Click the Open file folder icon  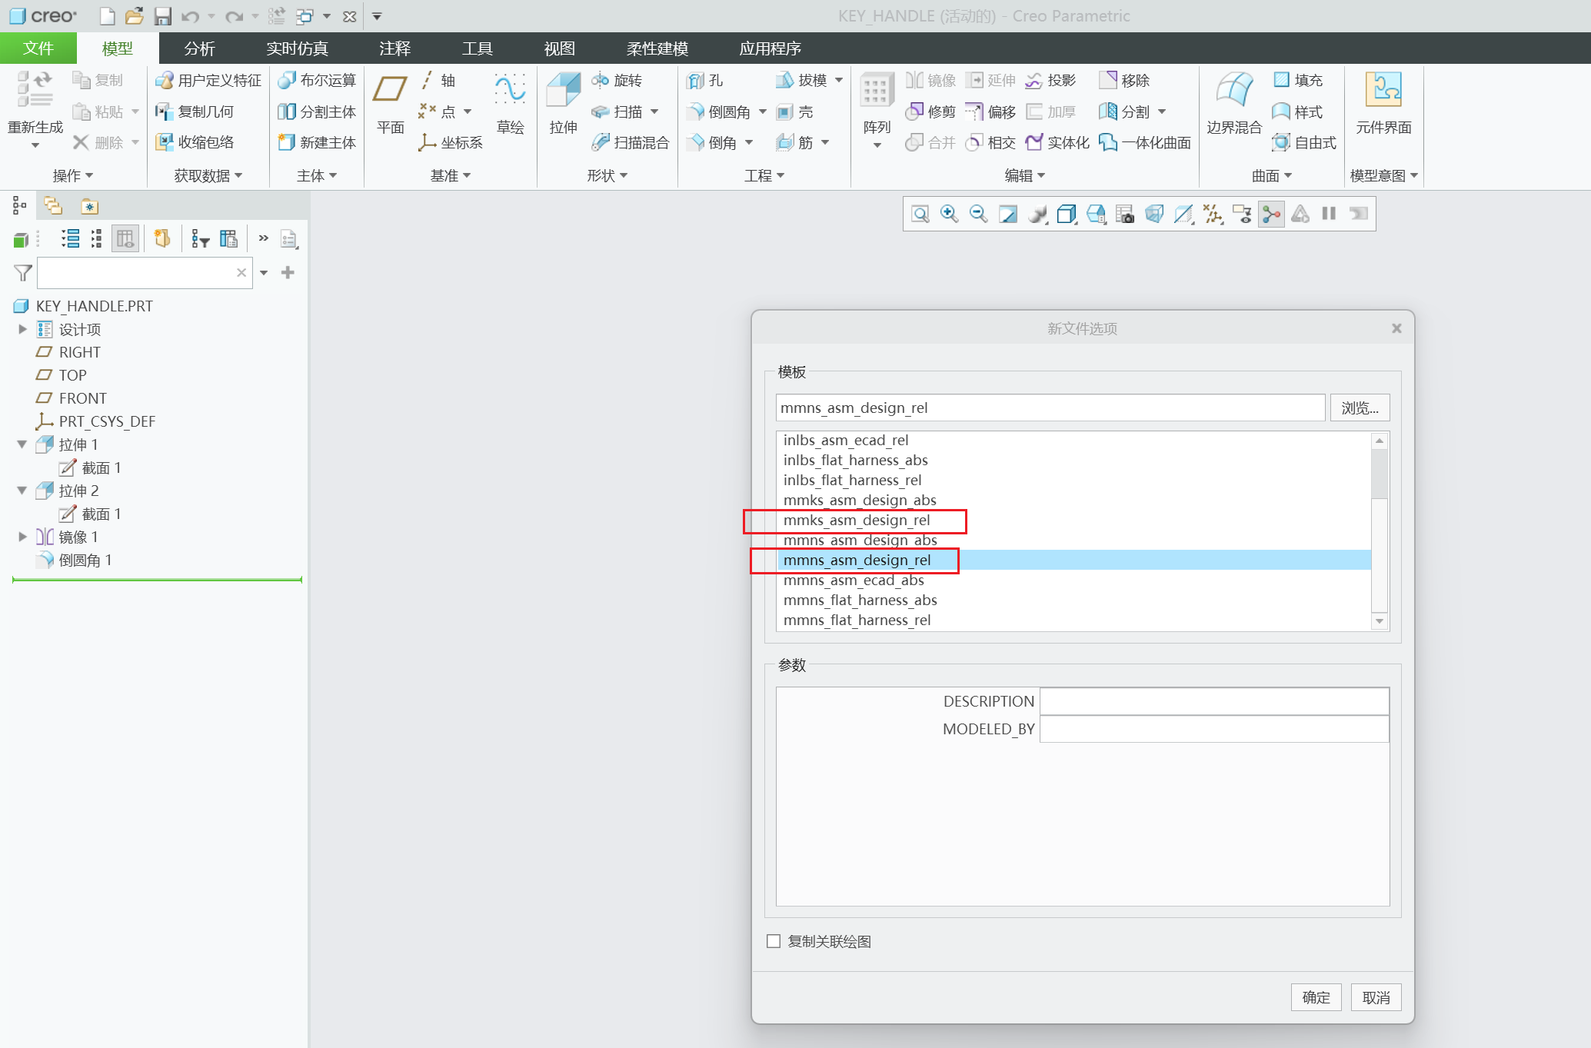tap(134, 16)
